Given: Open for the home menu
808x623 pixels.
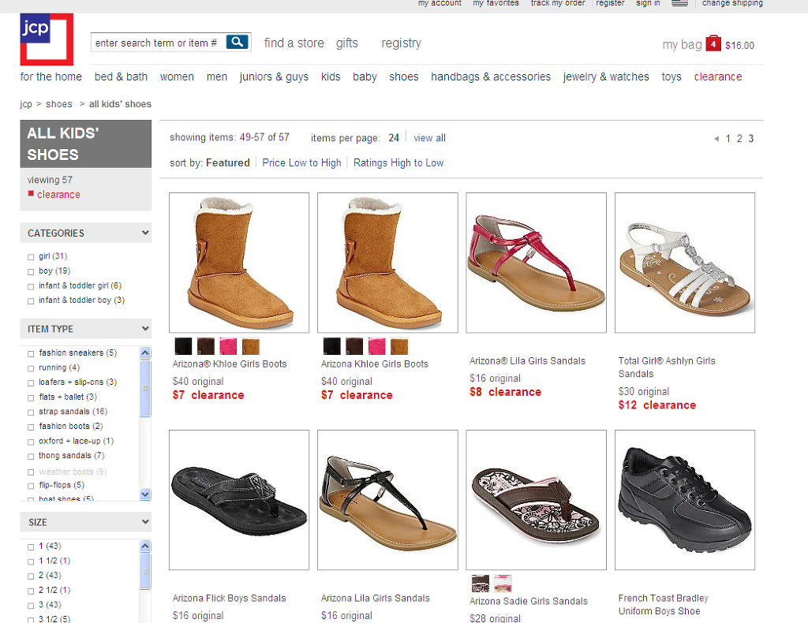Looking at the screenshot, I should 51,76.
